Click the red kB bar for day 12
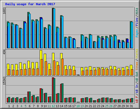Viewport: 140px width, 109px height. tap(53, 90)
